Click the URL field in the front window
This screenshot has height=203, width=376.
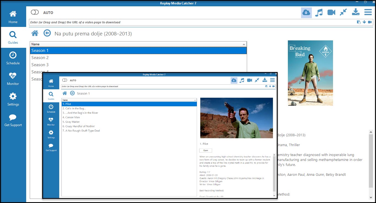[x=163, y=86]
